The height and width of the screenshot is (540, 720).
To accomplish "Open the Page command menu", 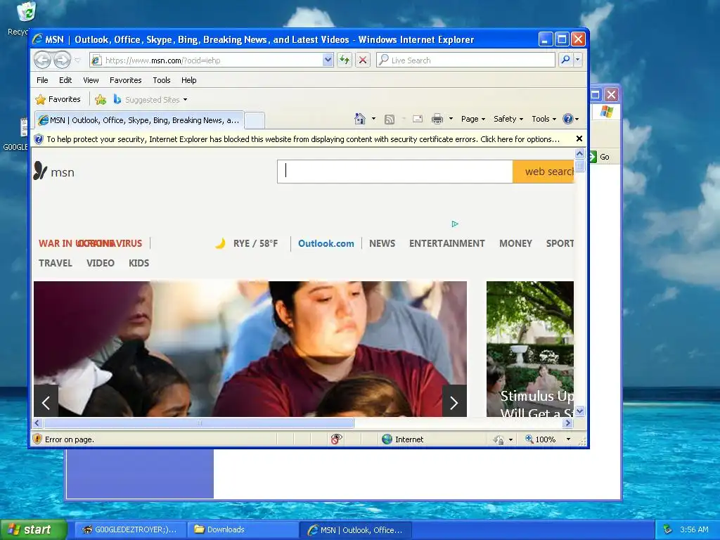I will pos(473,119).
